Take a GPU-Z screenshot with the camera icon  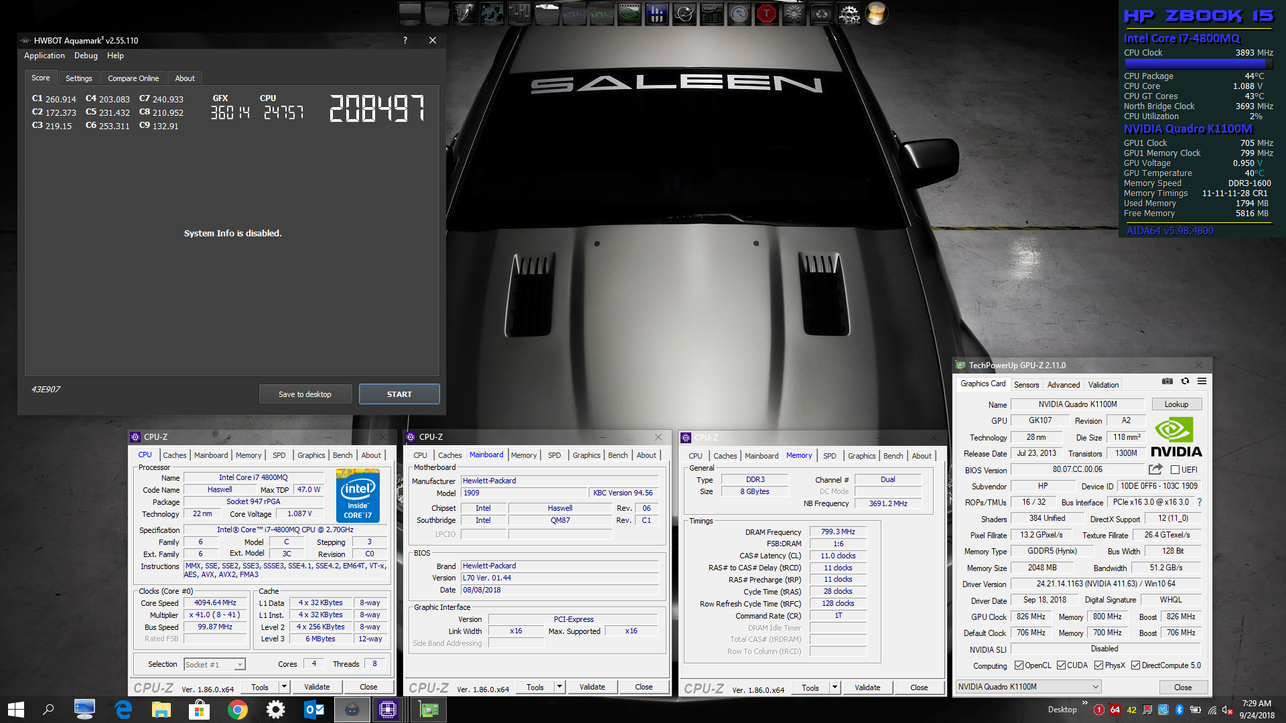pyautogui.click(x=1167, y=381)
